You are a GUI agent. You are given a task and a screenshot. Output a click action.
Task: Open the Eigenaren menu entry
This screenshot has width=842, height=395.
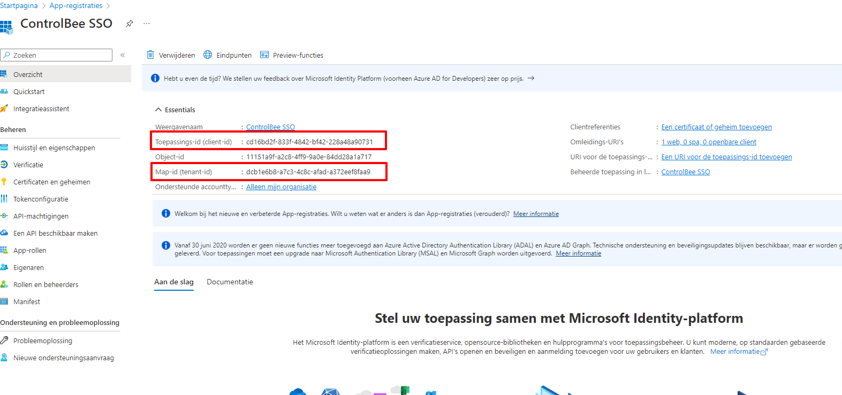pyautogui.click(x=28, y=267)
